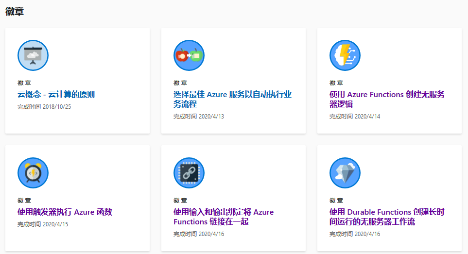Viewport: 468px width, 254px height.
Task: Click the 完成时间 2020/4/14 text
Action: click(x=355, y=117)
